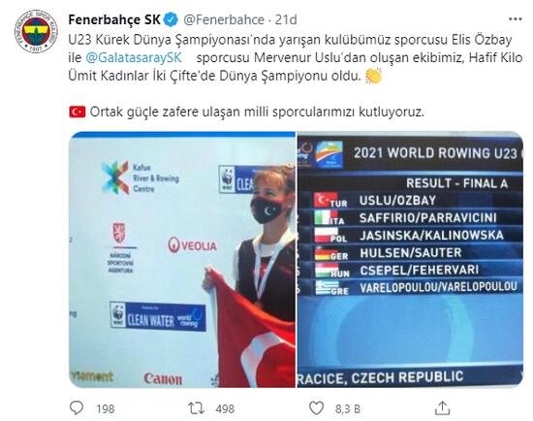This screenshot has width=533, height=421.
Task: Open the @Fenerbahce handle link
Action: tap(224, 19)
